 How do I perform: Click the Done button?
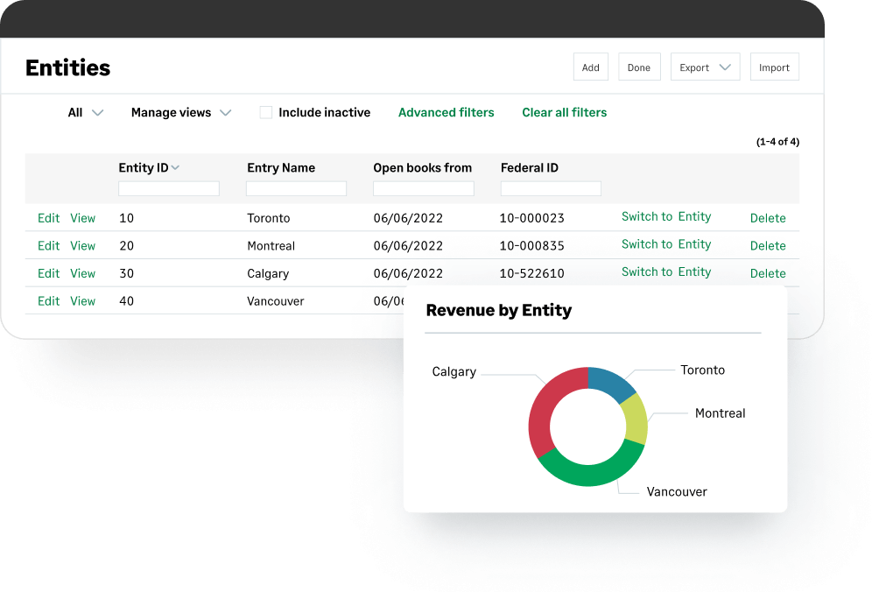point(639,67)
